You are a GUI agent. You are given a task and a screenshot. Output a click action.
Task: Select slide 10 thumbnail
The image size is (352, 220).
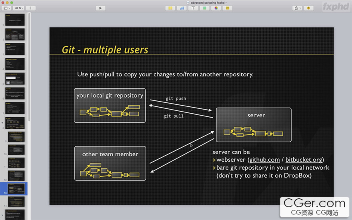(16, 150)
